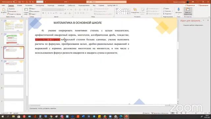The image size is (211, 119).
Task: Switch to the Вставка tab
Action: pos(19,6)
